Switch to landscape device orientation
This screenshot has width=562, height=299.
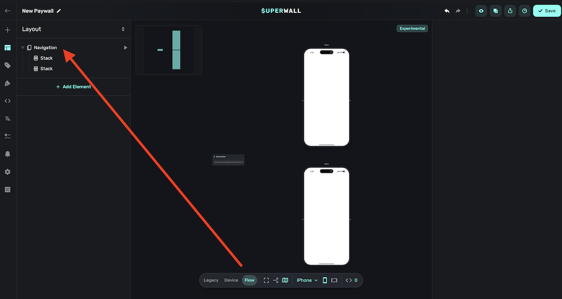(x=334, y=280)
